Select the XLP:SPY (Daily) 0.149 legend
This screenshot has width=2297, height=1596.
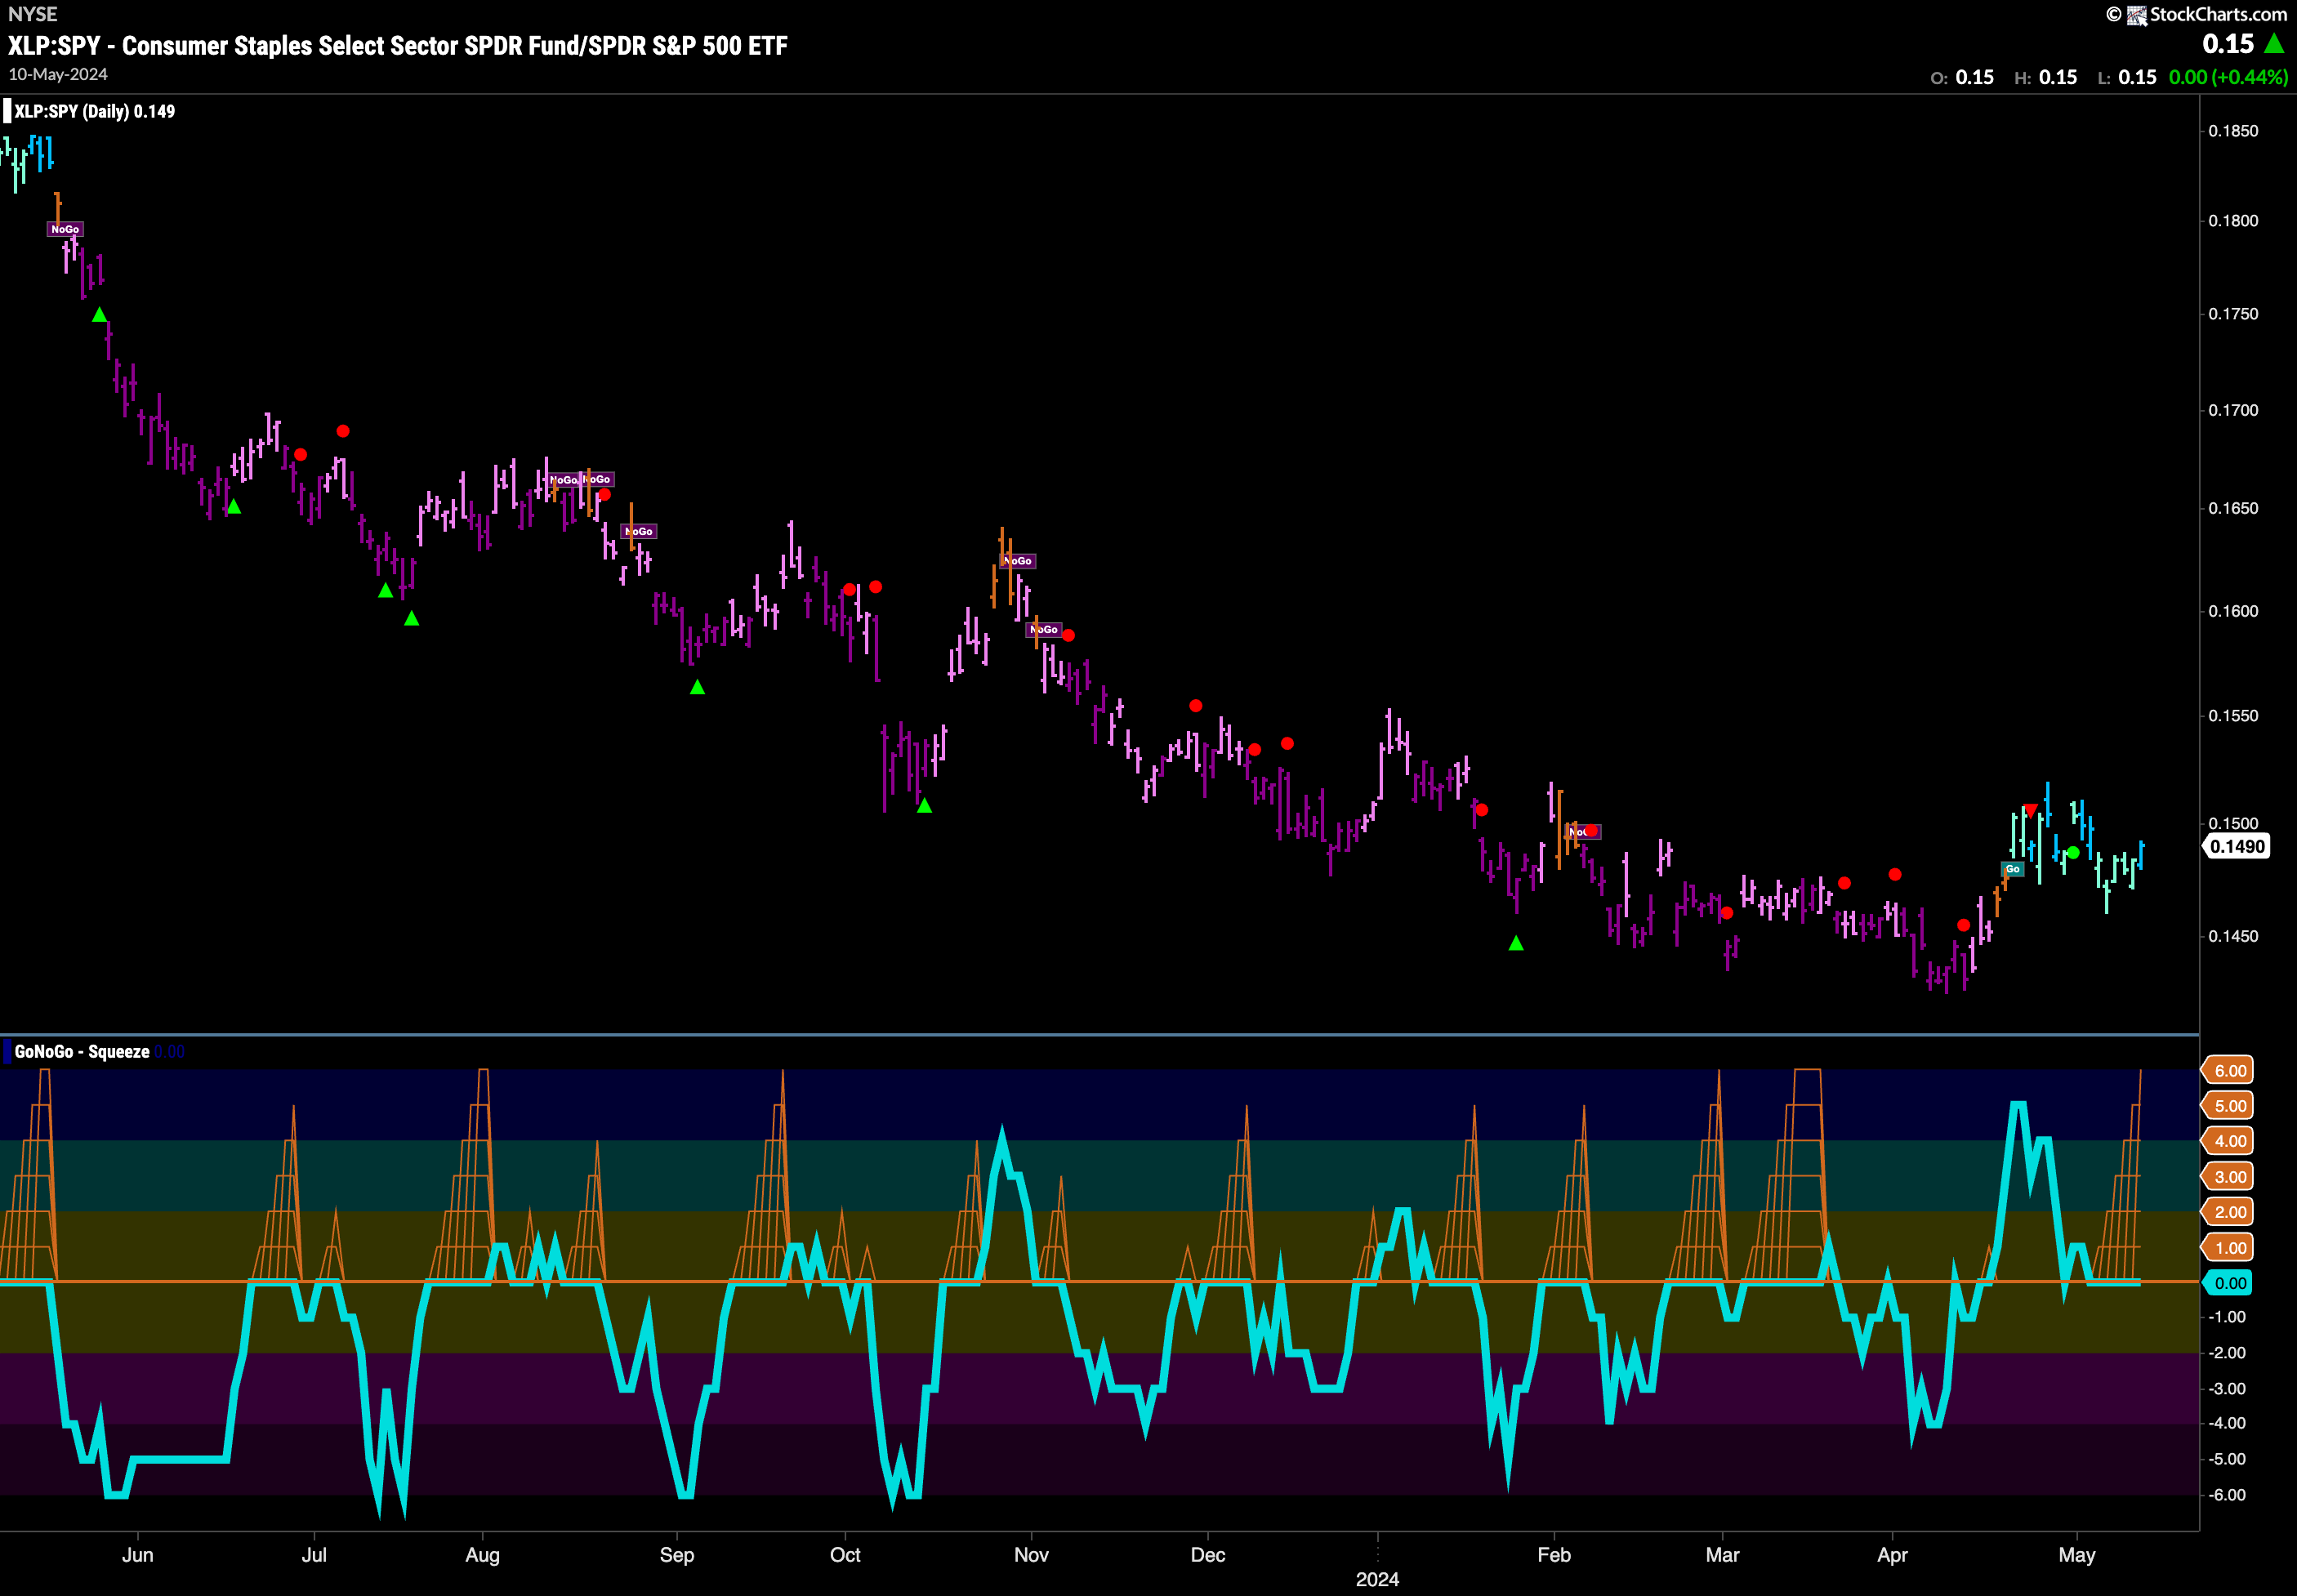pyautogui.click(x=94, y=111)
